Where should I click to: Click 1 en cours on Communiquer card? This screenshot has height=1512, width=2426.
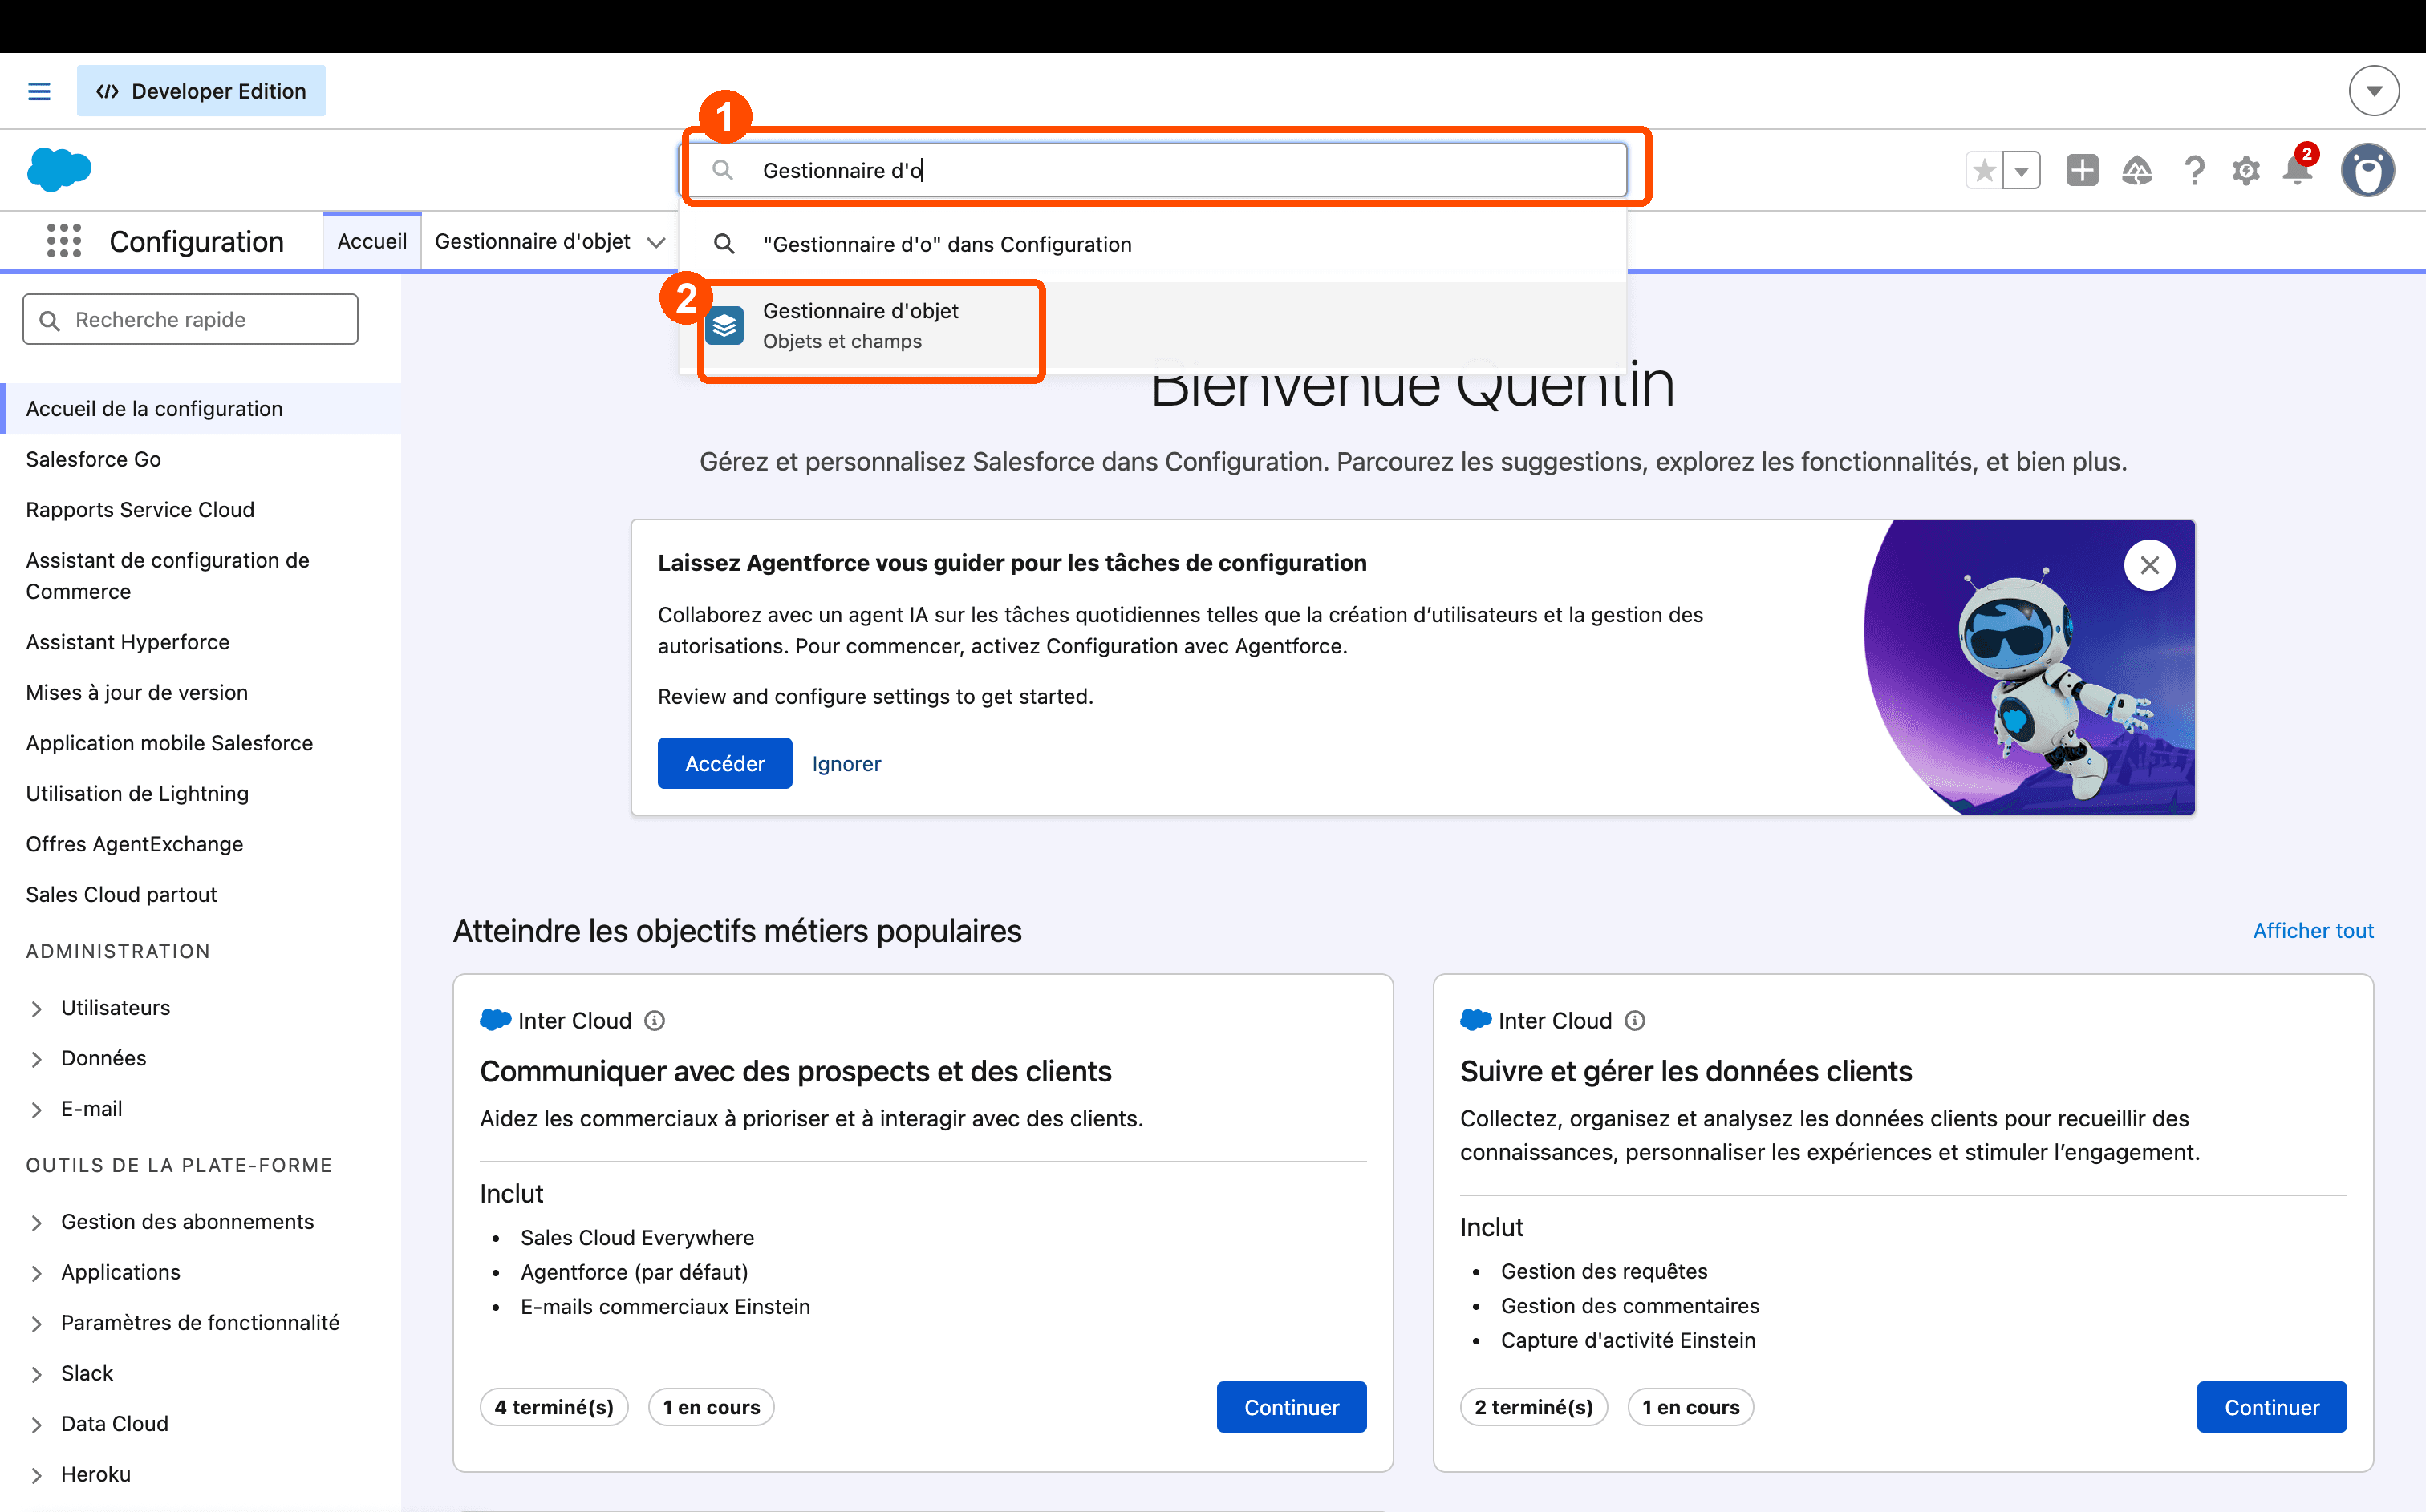click(x=712, y=1406)
